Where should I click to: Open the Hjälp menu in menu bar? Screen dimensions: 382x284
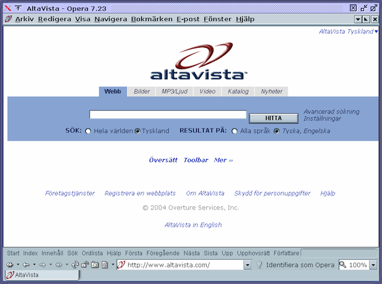(x=245, y=19)
